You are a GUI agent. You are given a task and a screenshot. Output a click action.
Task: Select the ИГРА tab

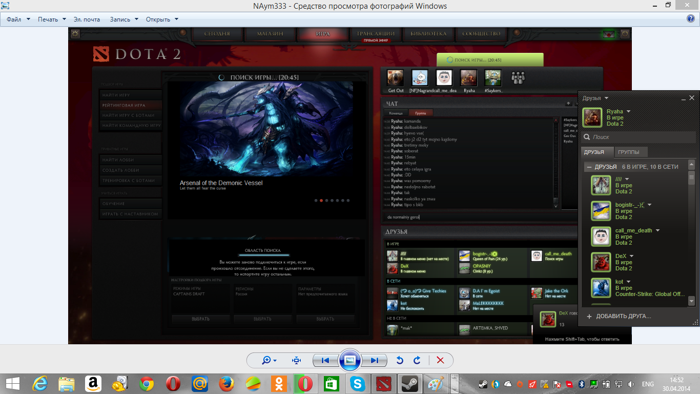click(x=323, y=34)
